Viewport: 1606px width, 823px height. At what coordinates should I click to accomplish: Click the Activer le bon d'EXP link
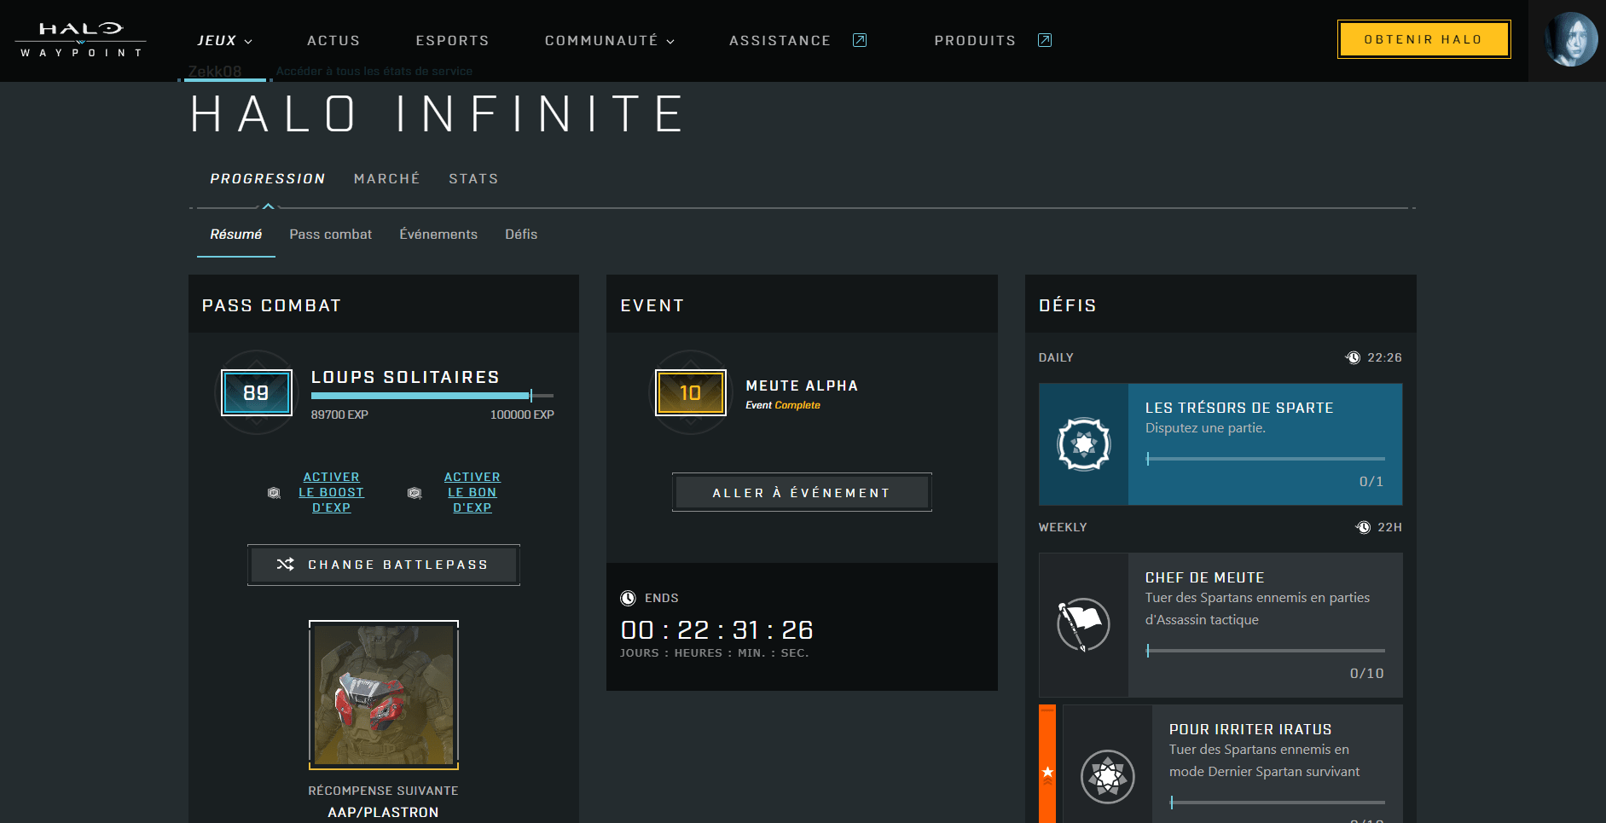[x=472, y=492]
